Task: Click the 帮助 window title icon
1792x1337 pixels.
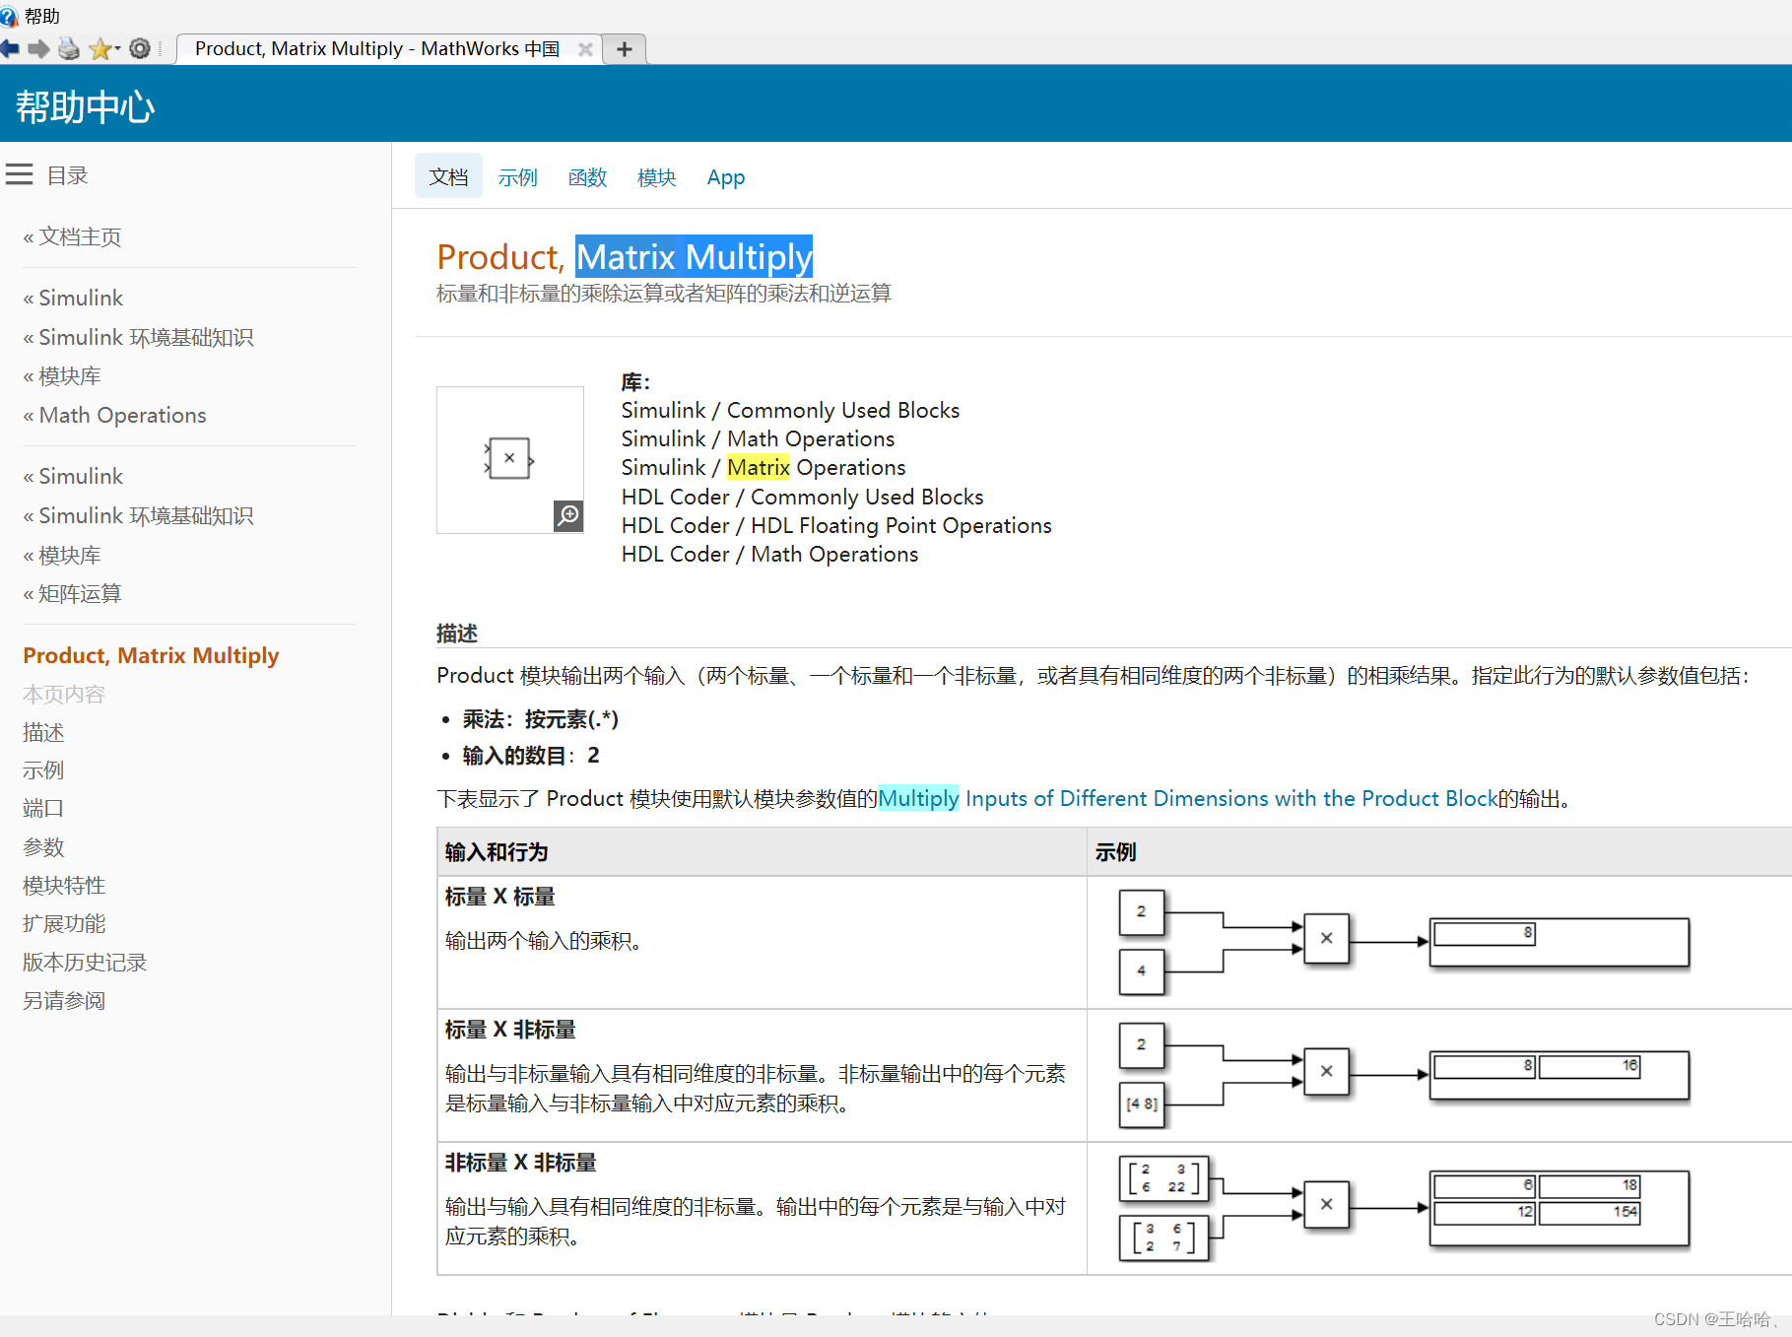Action: point(9,17)
